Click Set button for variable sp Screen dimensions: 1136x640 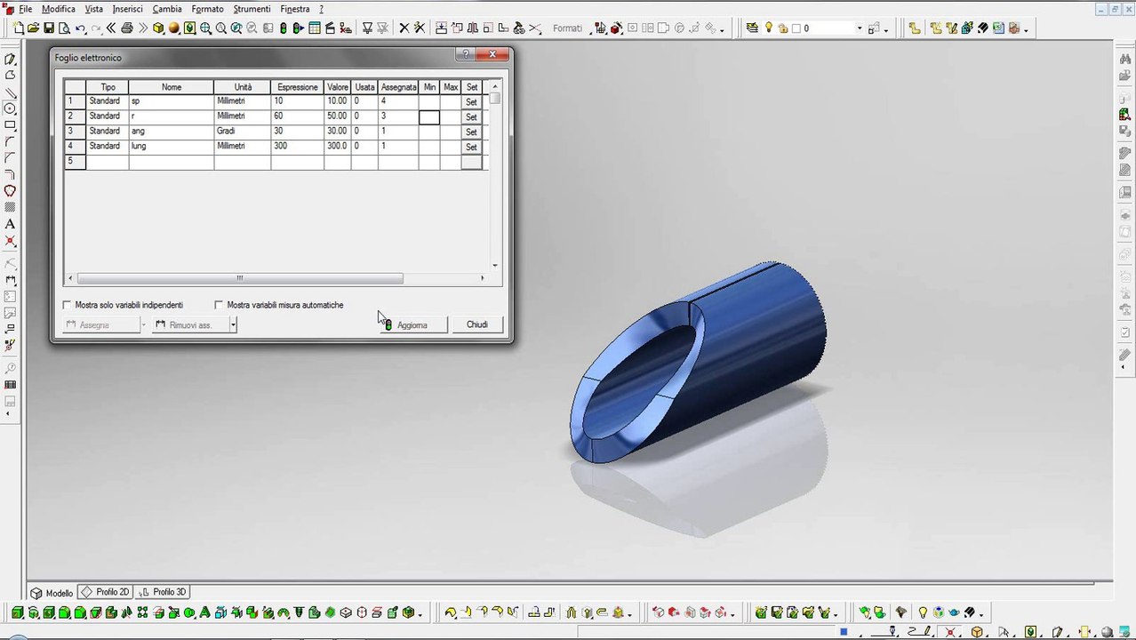tap(472, 101)
